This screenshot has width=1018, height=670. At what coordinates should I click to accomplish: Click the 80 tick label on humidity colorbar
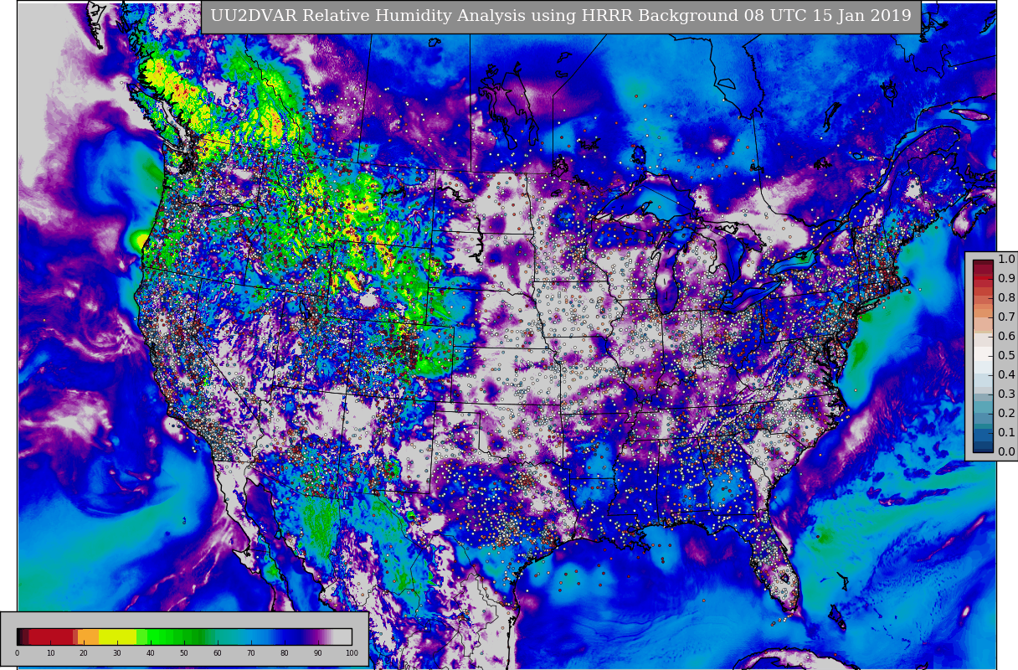(285, 653)
